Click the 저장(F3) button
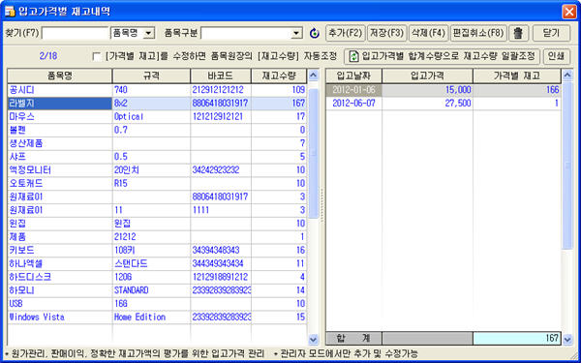Screen dimensions: 581x363 (x=386, y=33)
